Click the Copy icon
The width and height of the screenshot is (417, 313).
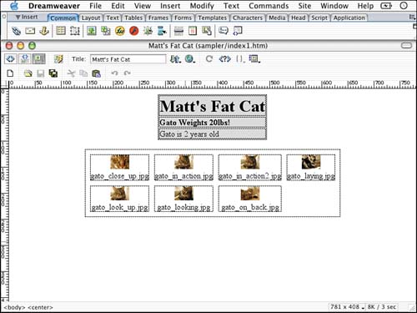point(83,73)
